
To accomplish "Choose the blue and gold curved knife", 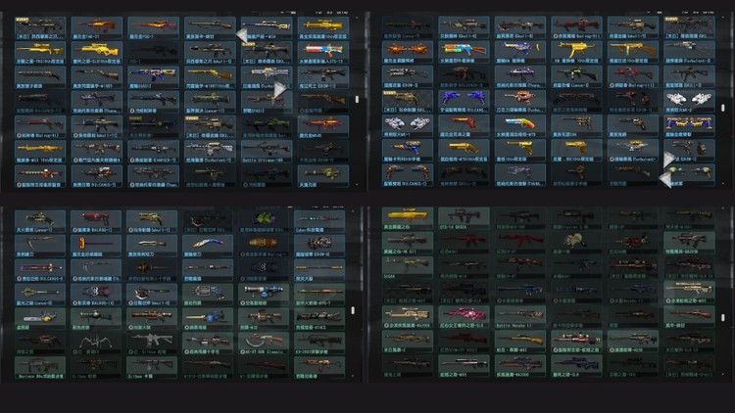I will [208, 246].
